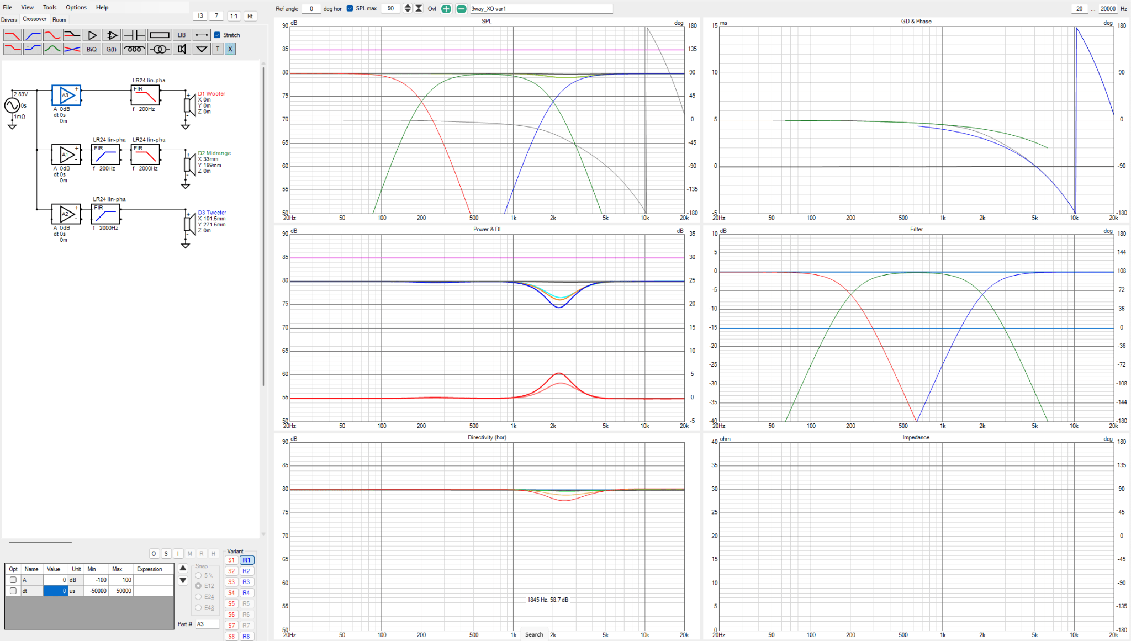1131x641 pixels.
Task: Insert a G(f) transfer function block
Action: (112, 49)
